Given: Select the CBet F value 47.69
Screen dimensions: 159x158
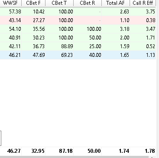Looking at the screenshot, I should tap(39, 55).
